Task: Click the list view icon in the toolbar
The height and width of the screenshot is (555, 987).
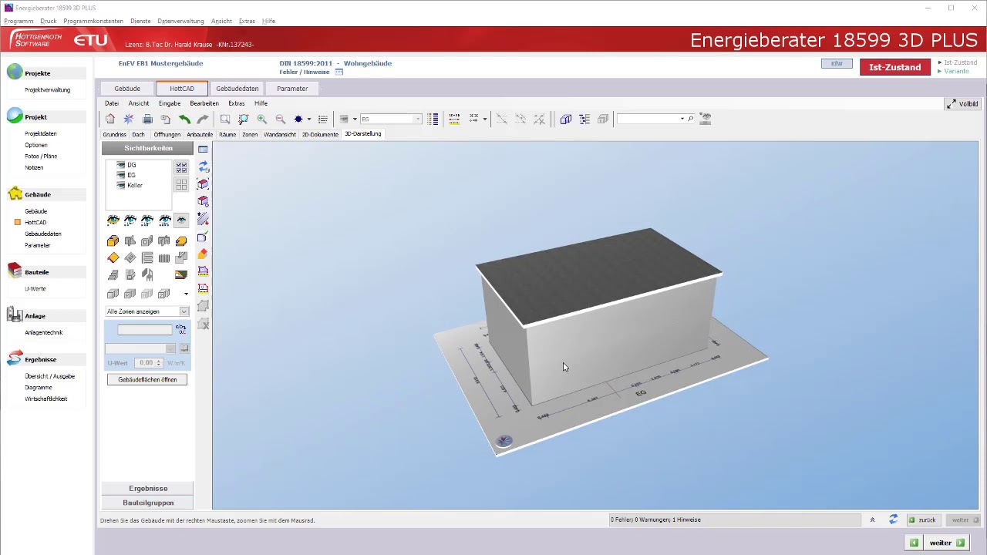Action: tap(323, 119)
